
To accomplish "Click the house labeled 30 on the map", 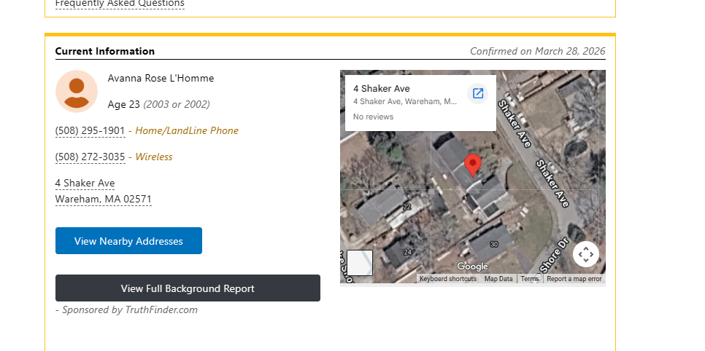I will click(494, 245).
